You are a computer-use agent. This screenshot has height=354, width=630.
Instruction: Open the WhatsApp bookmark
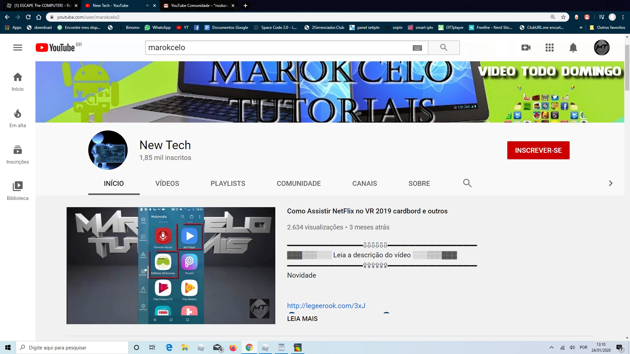pyautogui.click(x=158, y=28)
